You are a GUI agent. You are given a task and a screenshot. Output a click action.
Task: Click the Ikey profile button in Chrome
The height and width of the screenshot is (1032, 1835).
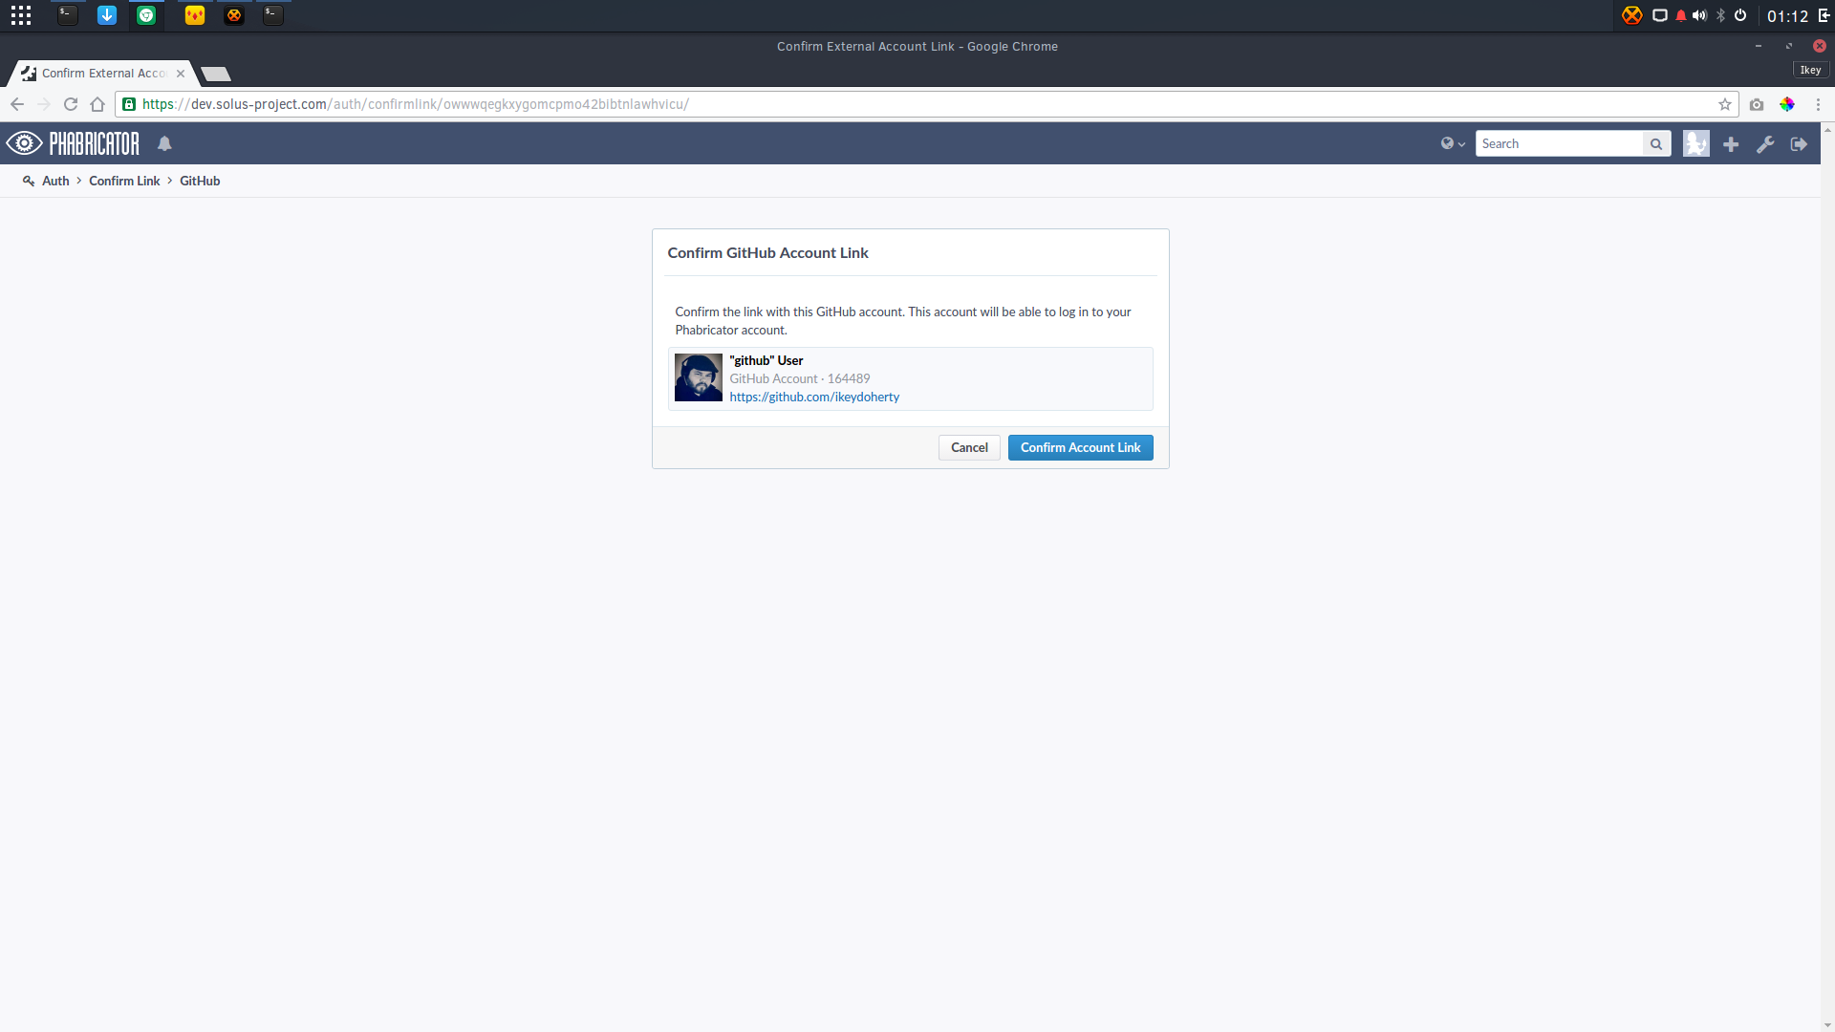click(1810, 70)
